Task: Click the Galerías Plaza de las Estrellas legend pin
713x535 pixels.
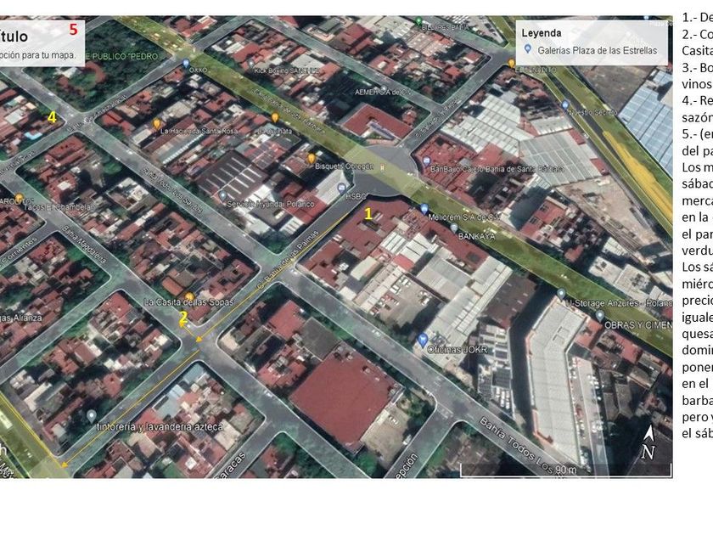Action: pos(527,49)
